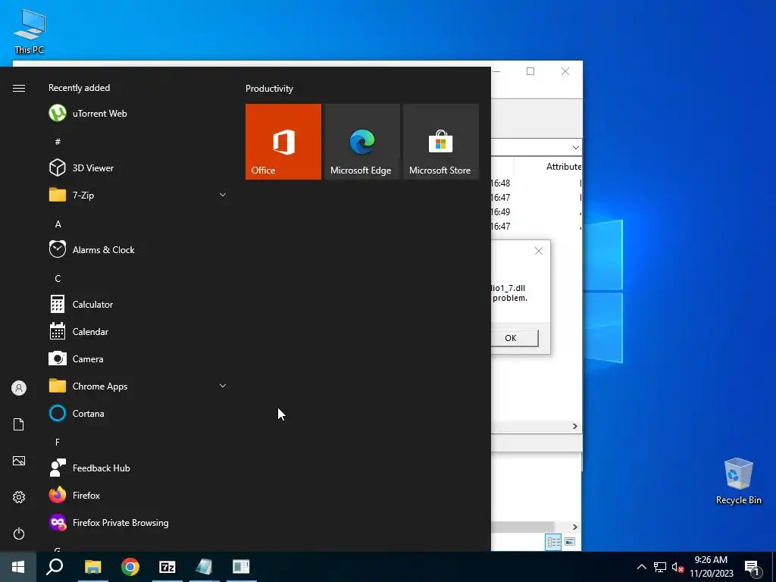Launch the Camera app
776x582 pixels.
(138, 358)
